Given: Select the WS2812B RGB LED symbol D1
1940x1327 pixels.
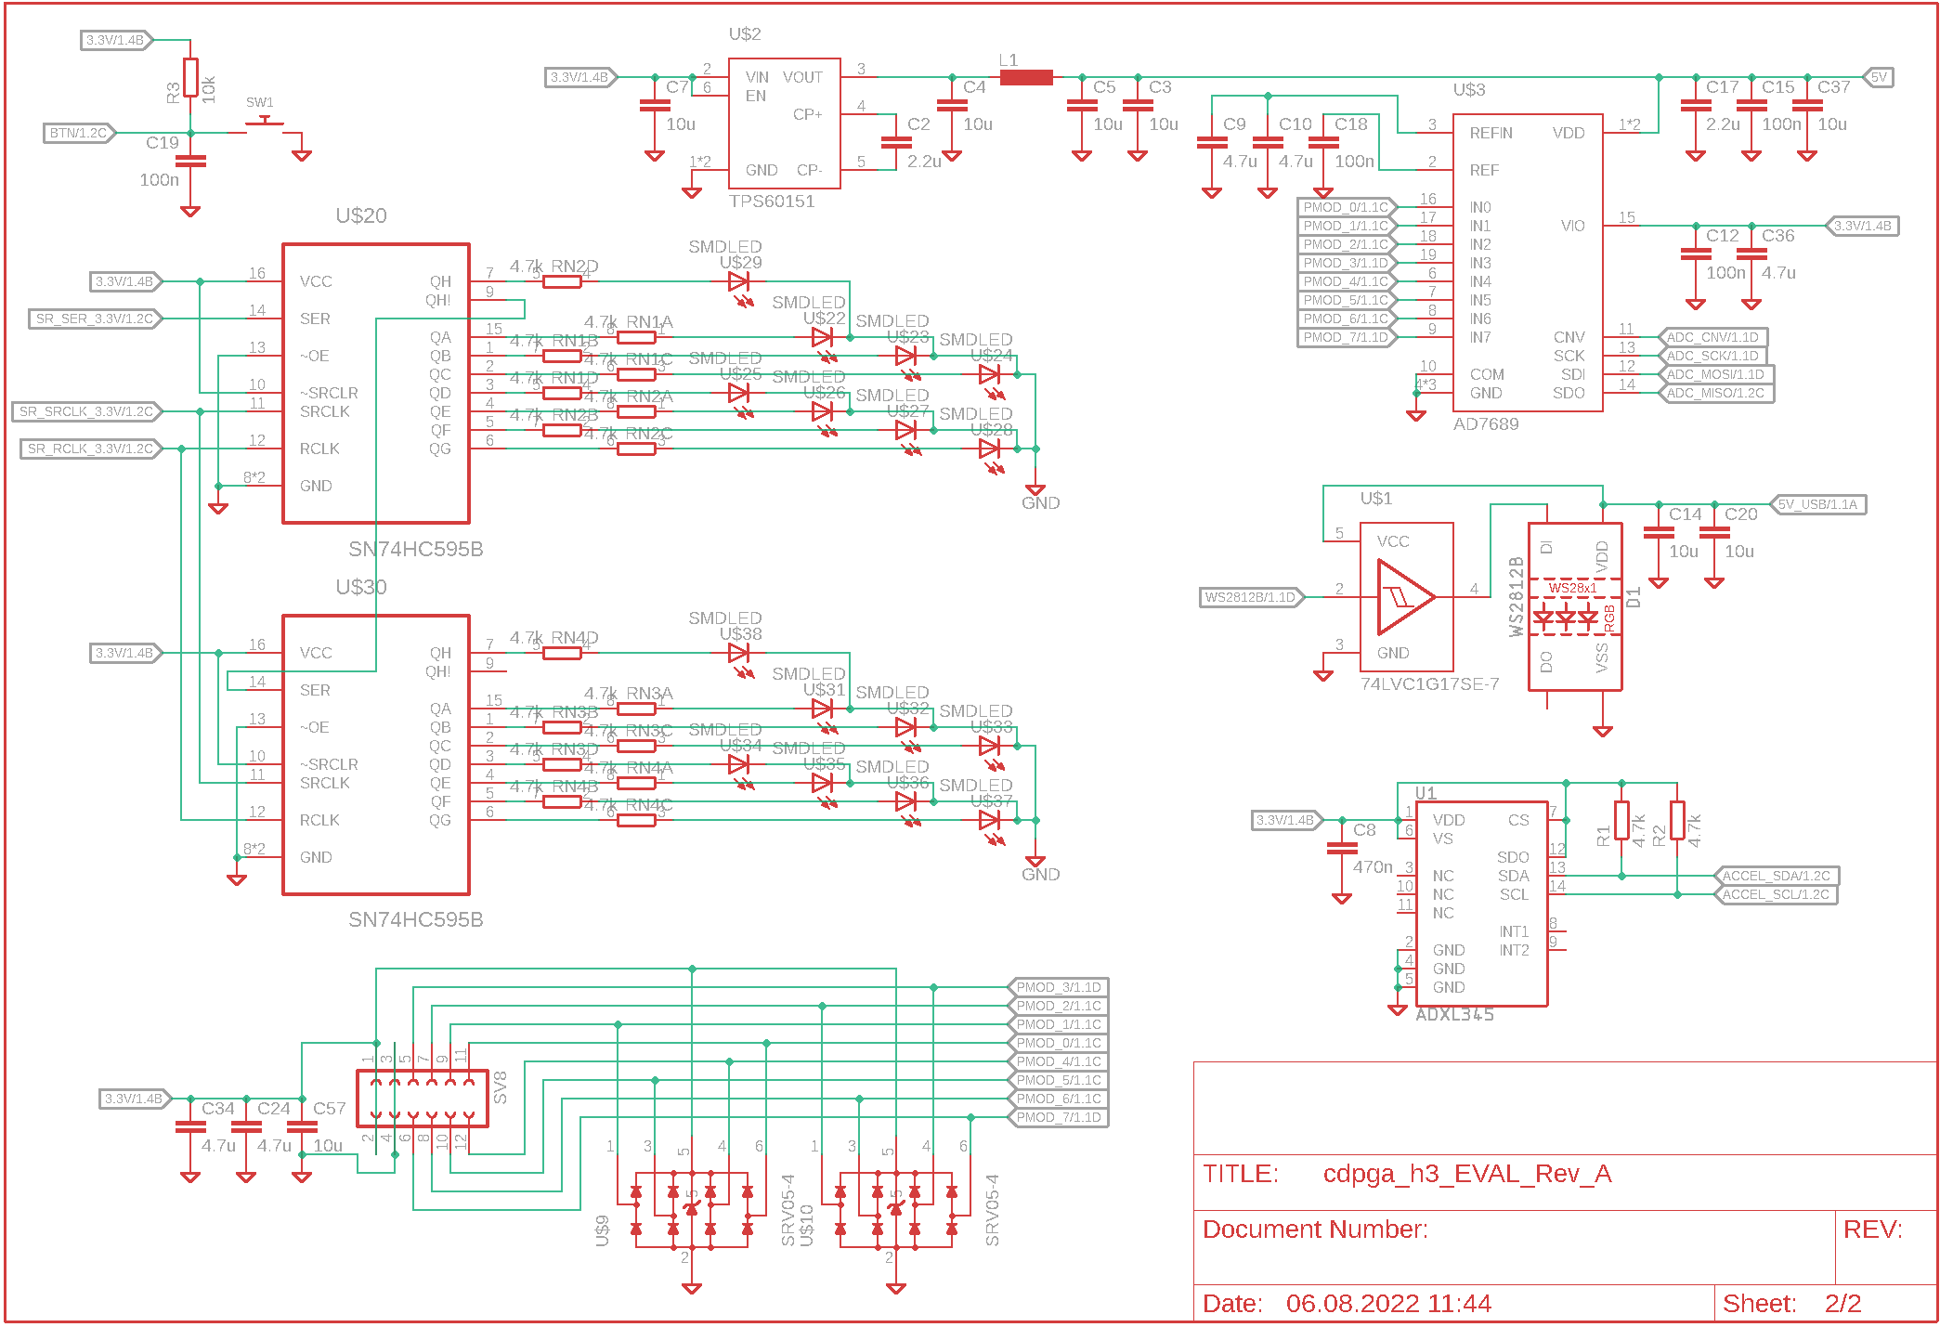Looking at the screenshot, I should tap(1574, 606).
